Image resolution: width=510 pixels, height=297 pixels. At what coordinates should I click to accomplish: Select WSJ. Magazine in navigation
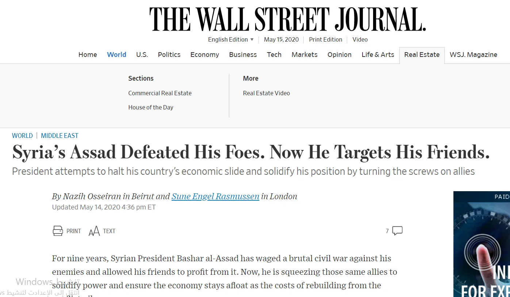[x=473, y=55]
